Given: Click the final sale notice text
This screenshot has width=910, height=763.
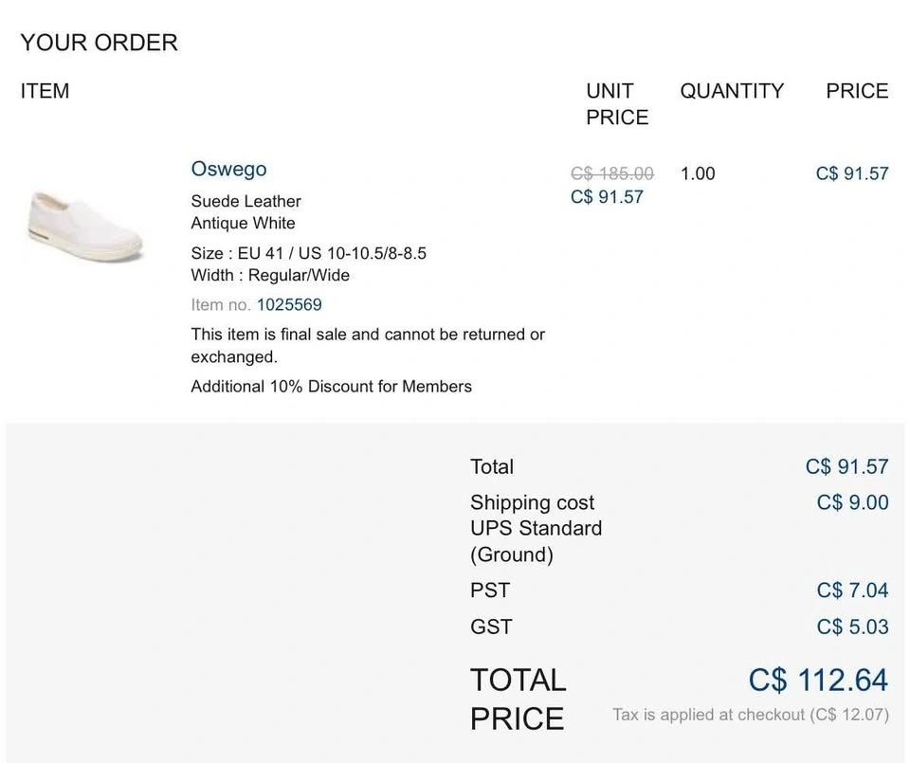Looking at the screenshot, I should (x=368, y=346).
